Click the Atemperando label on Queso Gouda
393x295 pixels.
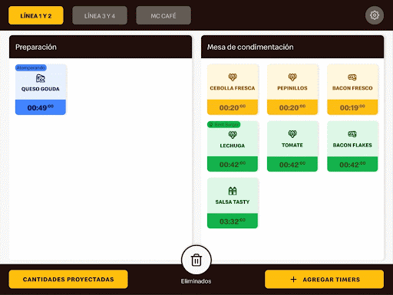(x=31, y=67)
